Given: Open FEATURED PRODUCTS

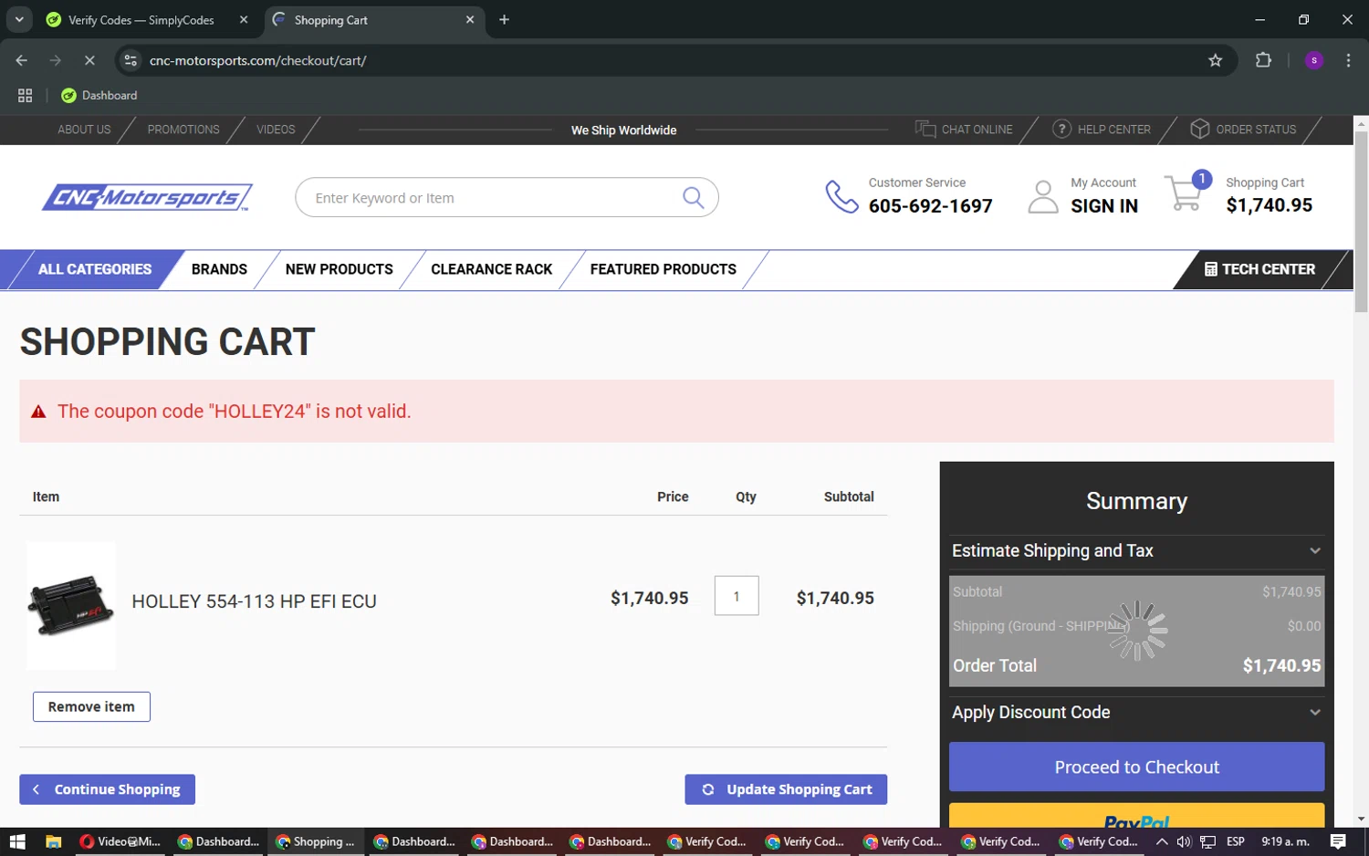Looking at the screenshot, I should [x=663, y=269].
